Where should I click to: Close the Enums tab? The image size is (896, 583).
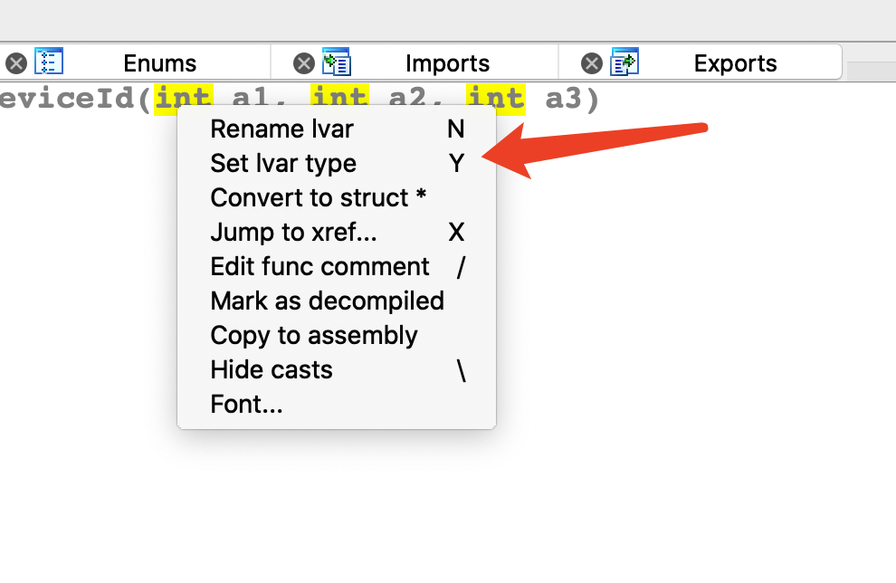[x=16, y=63]
